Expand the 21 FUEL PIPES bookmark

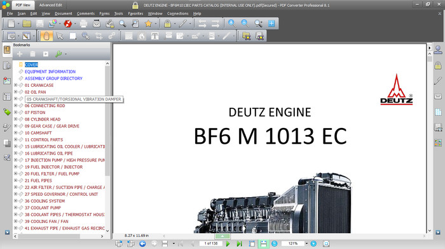pyautogui.click(x=16, y=180)
